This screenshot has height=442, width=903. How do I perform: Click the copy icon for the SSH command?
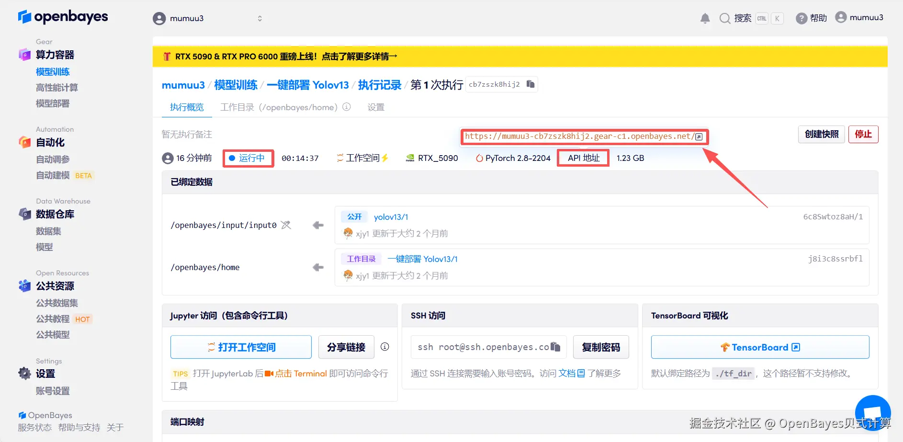tap(555, 346)
